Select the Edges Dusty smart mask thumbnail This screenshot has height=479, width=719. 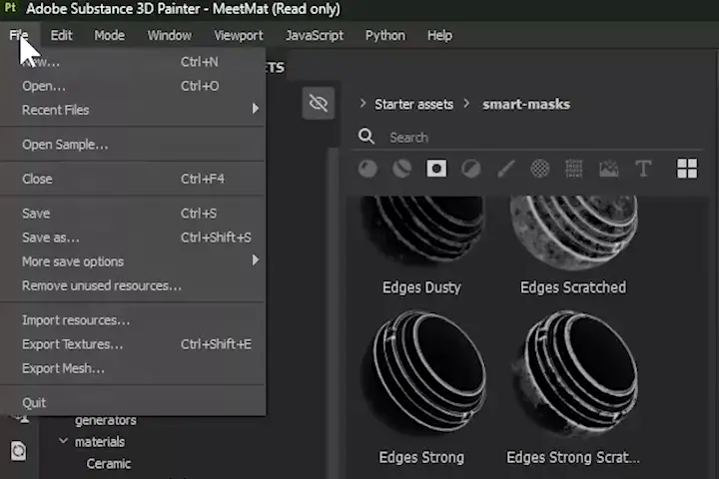(421, 231)
